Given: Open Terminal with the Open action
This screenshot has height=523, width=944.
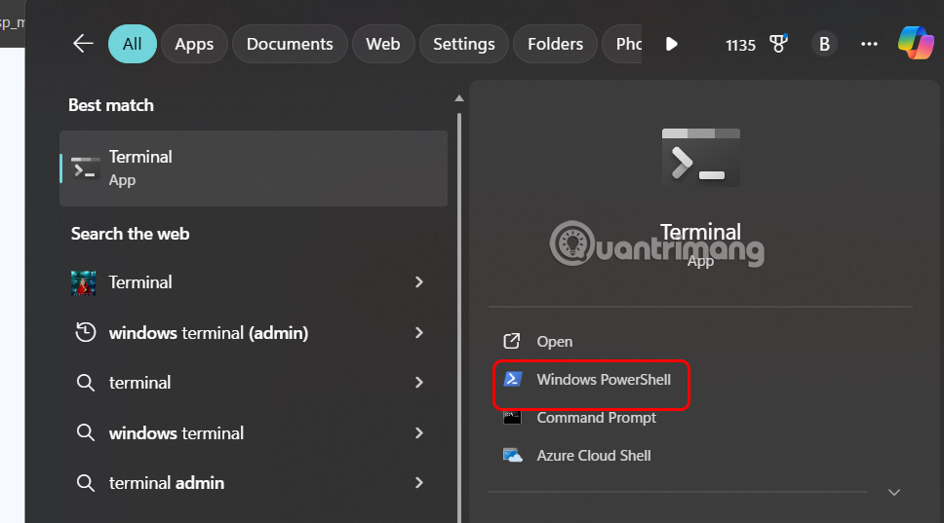Looking at the screenshot, I should 555,342.
